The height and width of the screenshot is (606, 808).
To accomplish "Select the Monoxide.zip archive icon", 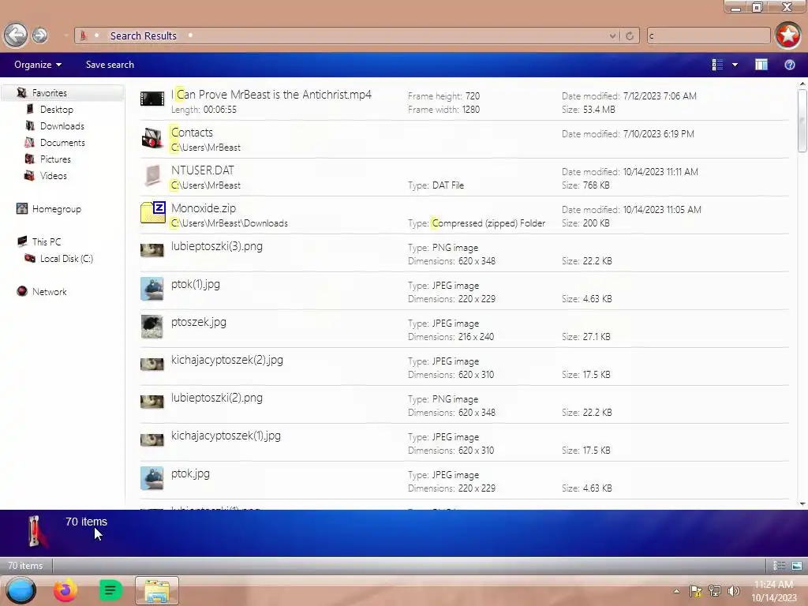I will point(153,212).
